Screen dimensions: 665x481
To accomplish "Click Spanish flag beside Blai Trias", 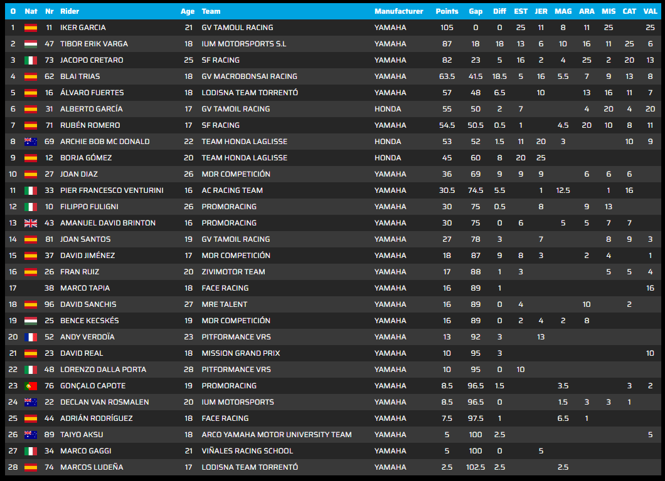I will (31, 76).
